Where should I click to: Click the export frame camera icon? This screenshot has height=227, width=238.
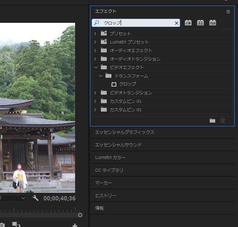click(x=2, y=225)
